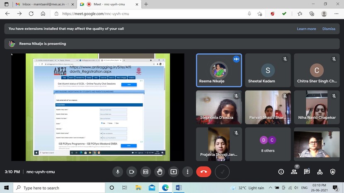The image size is (344, 193).
Task: Toggle closed captions on
Action: [146, 172]
